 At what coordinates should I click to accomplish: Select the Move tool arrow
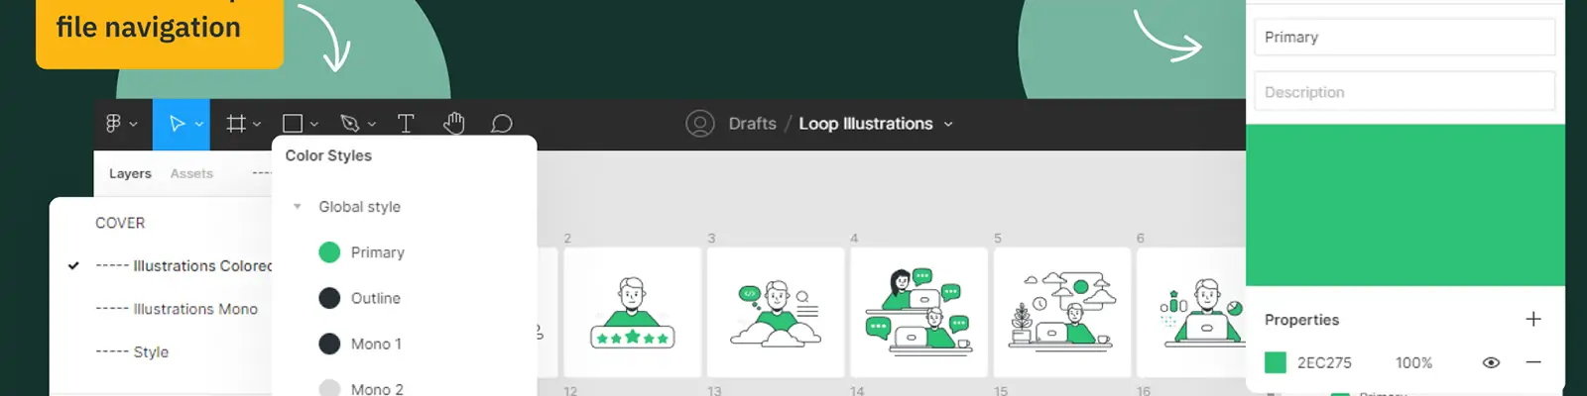(x=177, y=124)
